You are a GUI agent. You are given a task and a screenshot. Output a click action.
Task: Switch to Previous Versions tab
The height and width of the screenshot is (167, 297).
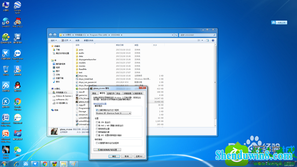point(138,93)
